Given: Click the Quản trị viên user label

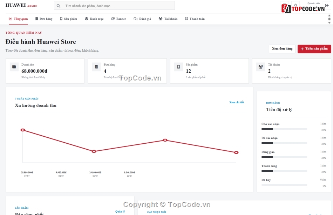Looking at the screenshot, I should click(x=314, y=3).
